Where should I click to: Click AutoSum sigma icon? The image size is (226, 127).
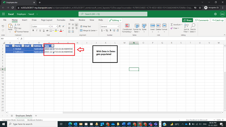(x=172, y=25)
